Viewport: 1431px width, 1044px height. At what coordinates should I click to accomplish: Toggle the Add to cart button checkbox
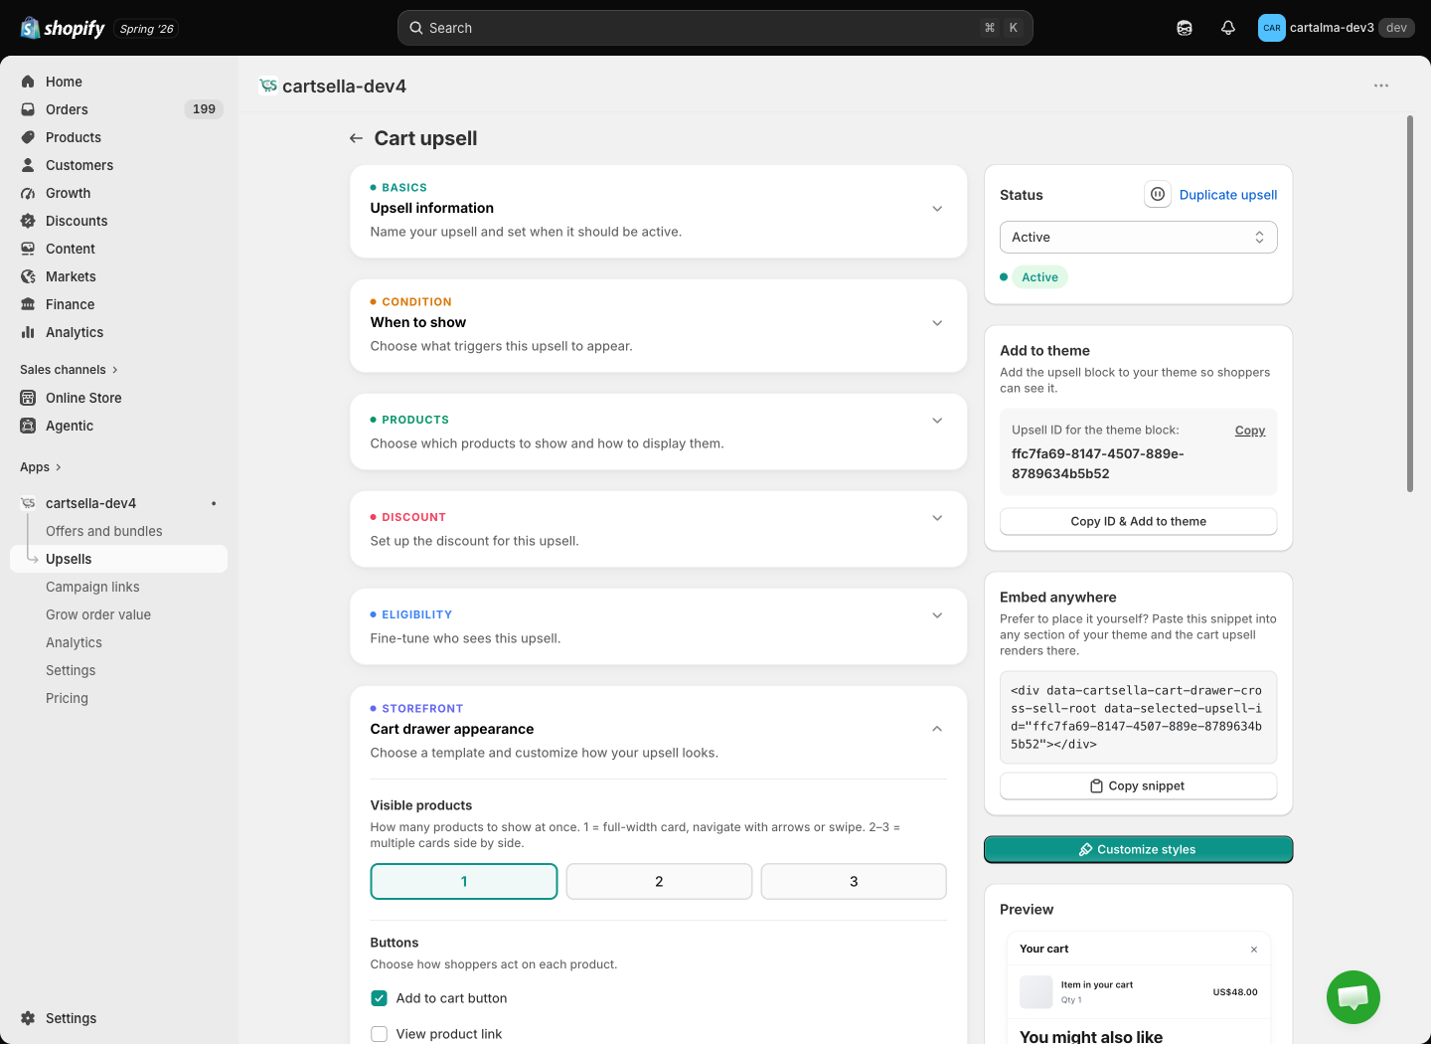(379, 998)
